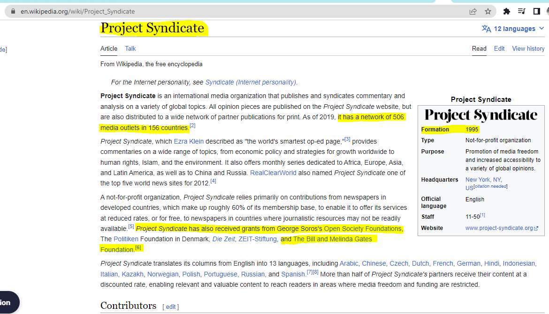
Task: Open the Norwegian language link
Action: [163, 275]
